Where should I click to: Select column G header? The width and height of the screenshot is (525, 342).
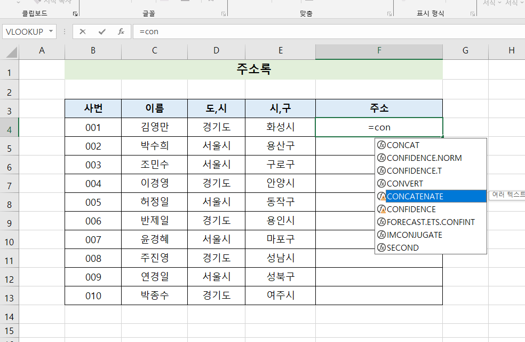coord(465,51)
